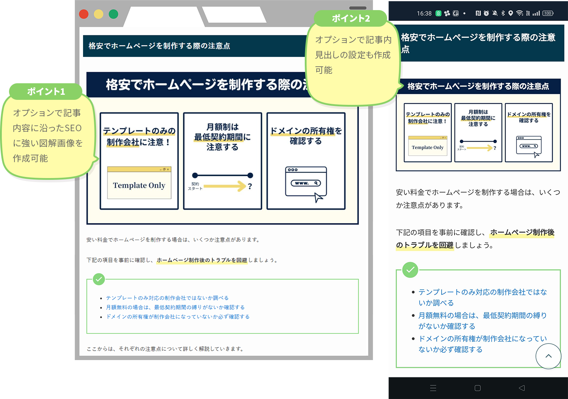Tap the Wi-Fi status bar icon
This screenshot has width=568, height=399.
[x=520, y=13]
